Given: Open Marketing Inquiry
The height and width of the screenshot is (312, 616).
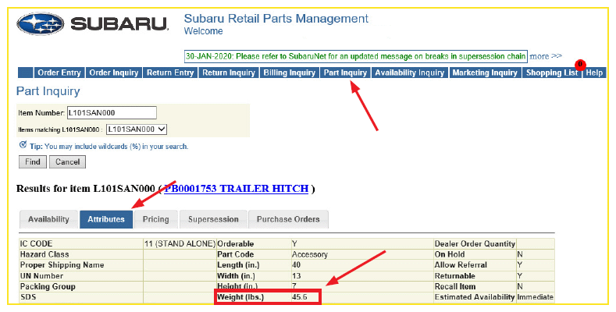Looking at the screenshot, I should tap(485, 73).
